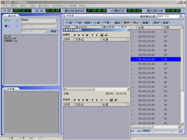187x140 pixels.
Task: Click the down-right arrow icon in the 紧急插 toolbar
Action: pos(79,100)
